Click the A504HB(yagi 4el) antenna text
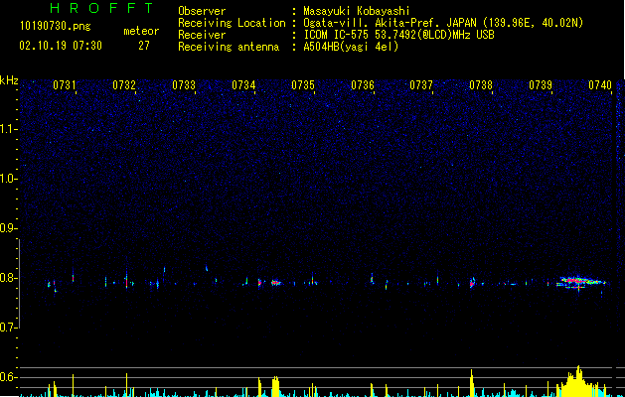This screenshot has height=397, width=625. pyautogui.click(x=351, y=47)
